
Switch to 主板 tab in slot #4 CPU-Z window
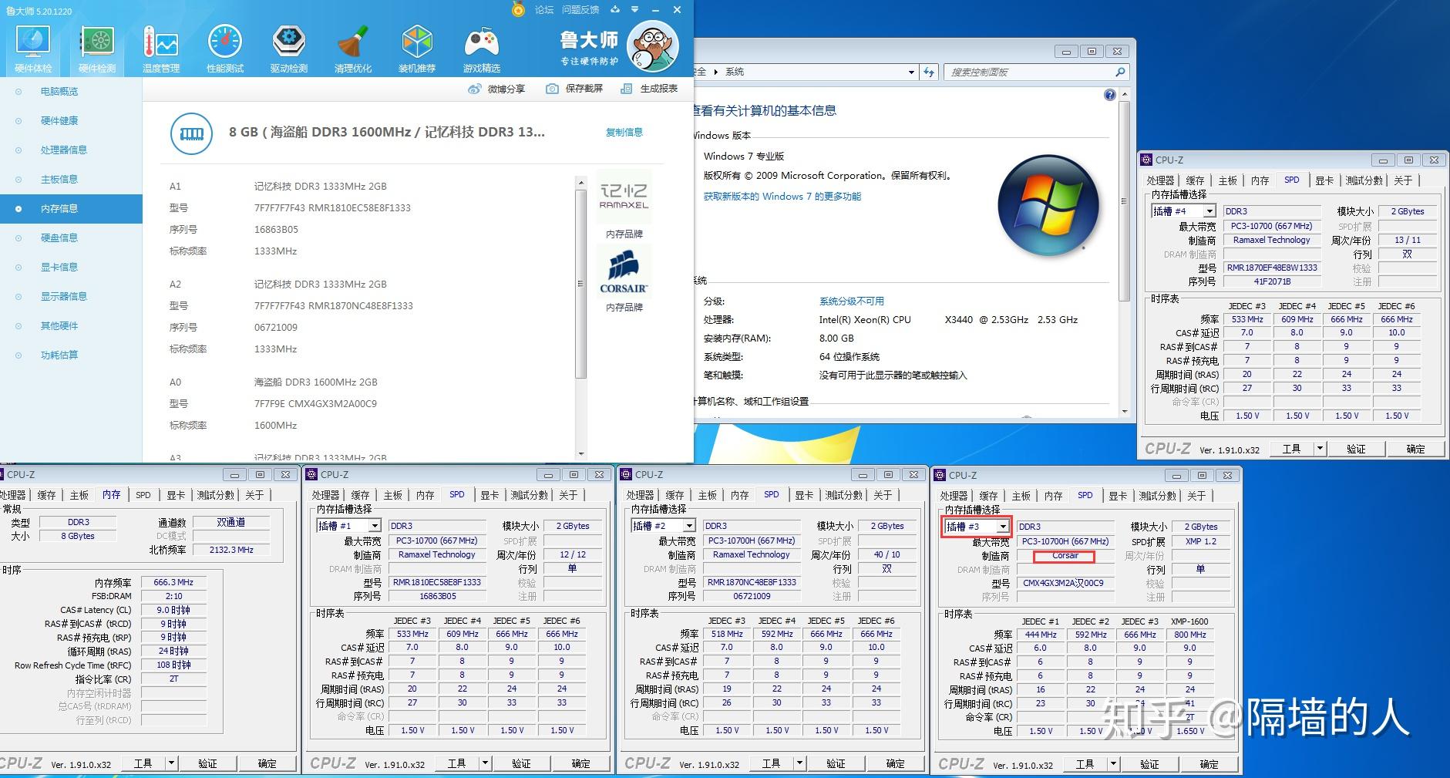(x=1227, y=180)
